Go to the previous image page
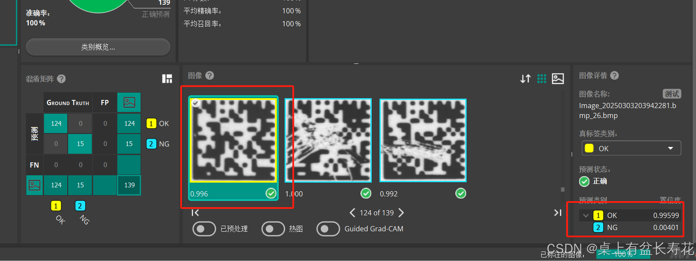 point(352,213)
